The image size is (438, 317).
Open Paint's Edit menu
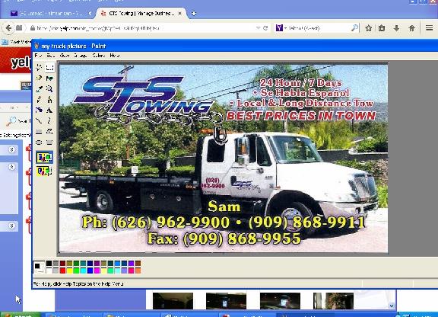tap(50, 56)
